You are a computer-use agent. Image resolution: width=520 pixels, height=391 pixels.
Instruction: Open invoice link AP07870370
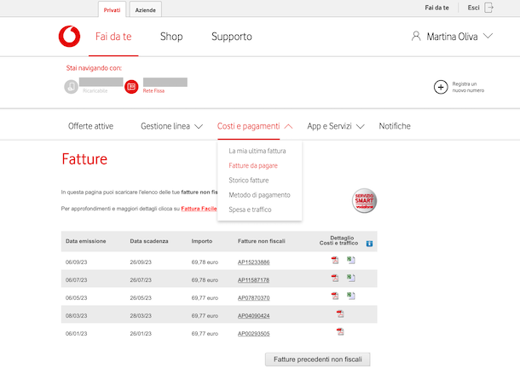tap(253, 298)
